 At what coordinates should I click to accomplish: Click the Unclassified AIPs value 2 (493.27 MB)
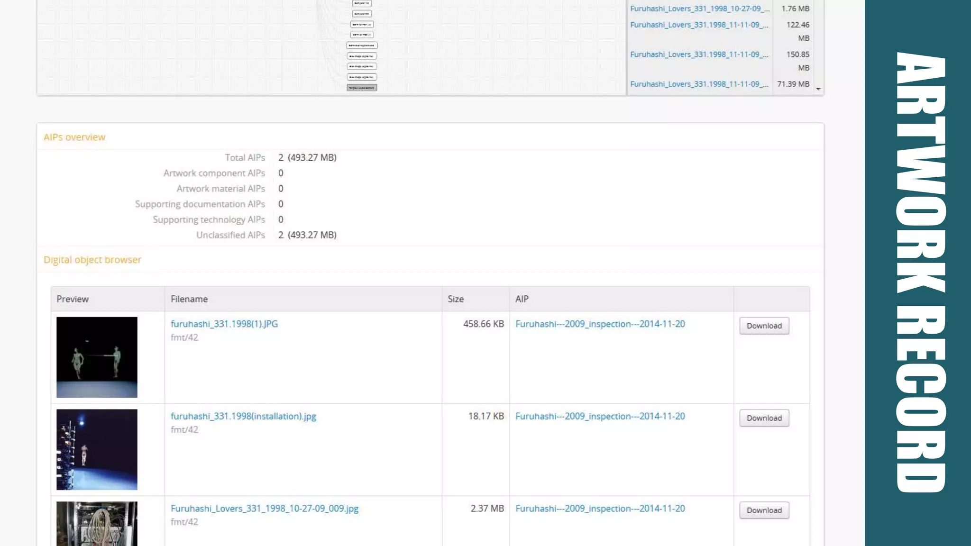(307, 235)
